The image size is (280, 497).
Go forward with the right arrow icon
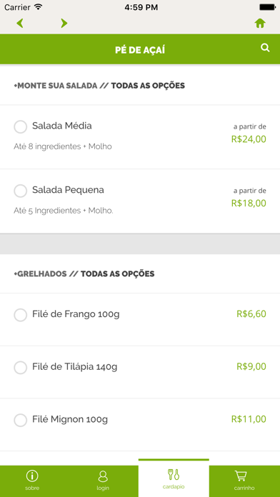[64, 23]
